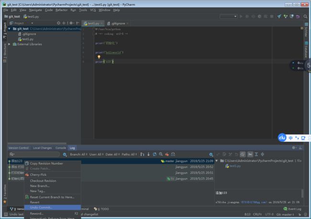Open the run configuration dropdown
This screenshot has height=219, width=311.
(x=229, y=16)
